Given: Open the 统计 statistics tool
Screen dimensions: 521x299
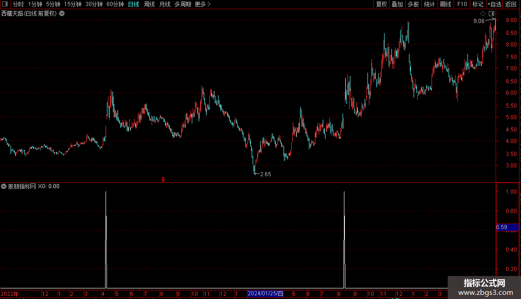Looking at the screenshot, I should [x=429, y=4].
